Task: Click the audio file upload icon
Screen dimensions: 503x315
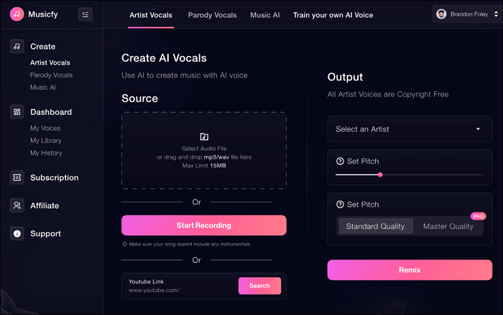Action: 204,136
